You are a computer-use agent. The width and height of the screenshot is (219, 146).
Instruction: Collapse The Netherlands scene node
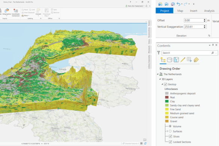(158, 74)
